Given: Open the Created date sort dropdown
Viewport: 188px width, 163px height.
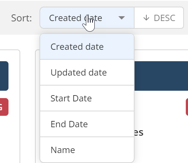Looking at the screenshot, I should click(87, 18).
